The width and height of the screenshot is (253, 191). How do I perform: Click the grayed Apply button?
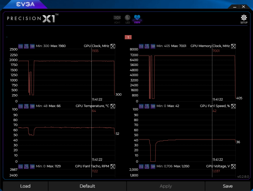click(166, 186)
